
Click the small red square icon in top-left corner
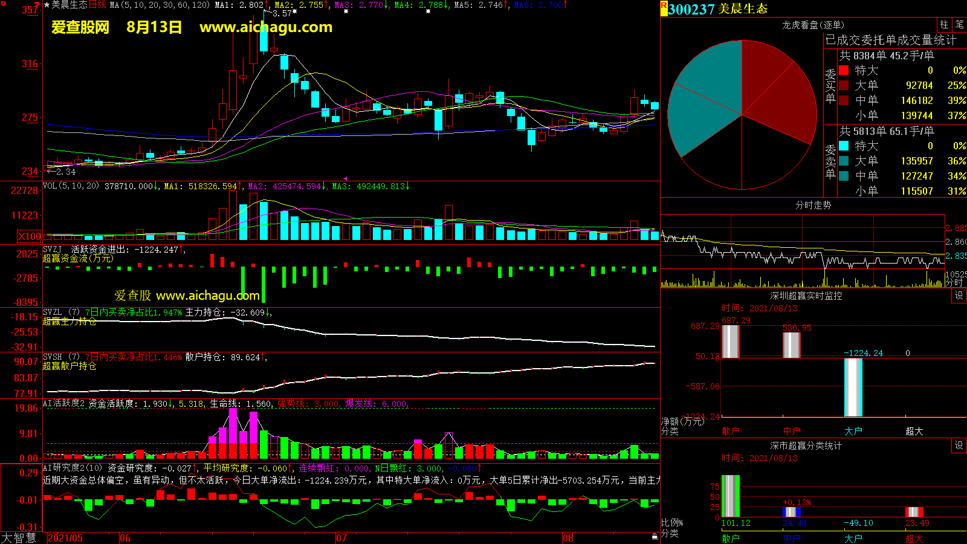[2, 3]
